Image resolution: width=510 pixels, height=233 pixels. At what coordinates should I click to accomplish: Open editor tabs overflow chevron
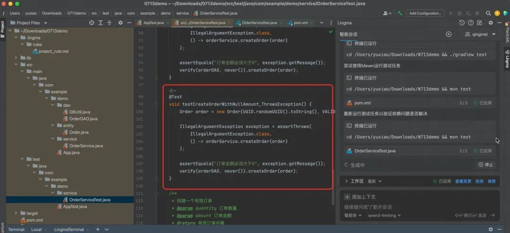322,23
